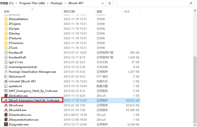Image resolution: width=197 pixels, height=127 pixels.
Task: Click the ZStartup folder icon
Action: pyautogui.click(x=6, y=33)
